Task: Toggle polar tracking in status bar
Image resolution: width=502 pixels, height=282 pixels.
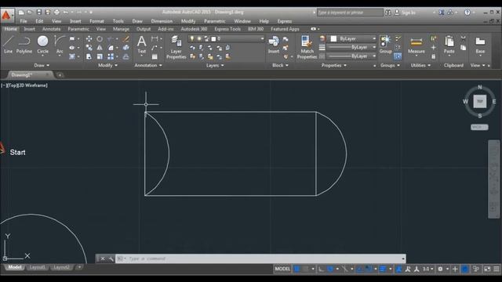Action: coord(330,269)
